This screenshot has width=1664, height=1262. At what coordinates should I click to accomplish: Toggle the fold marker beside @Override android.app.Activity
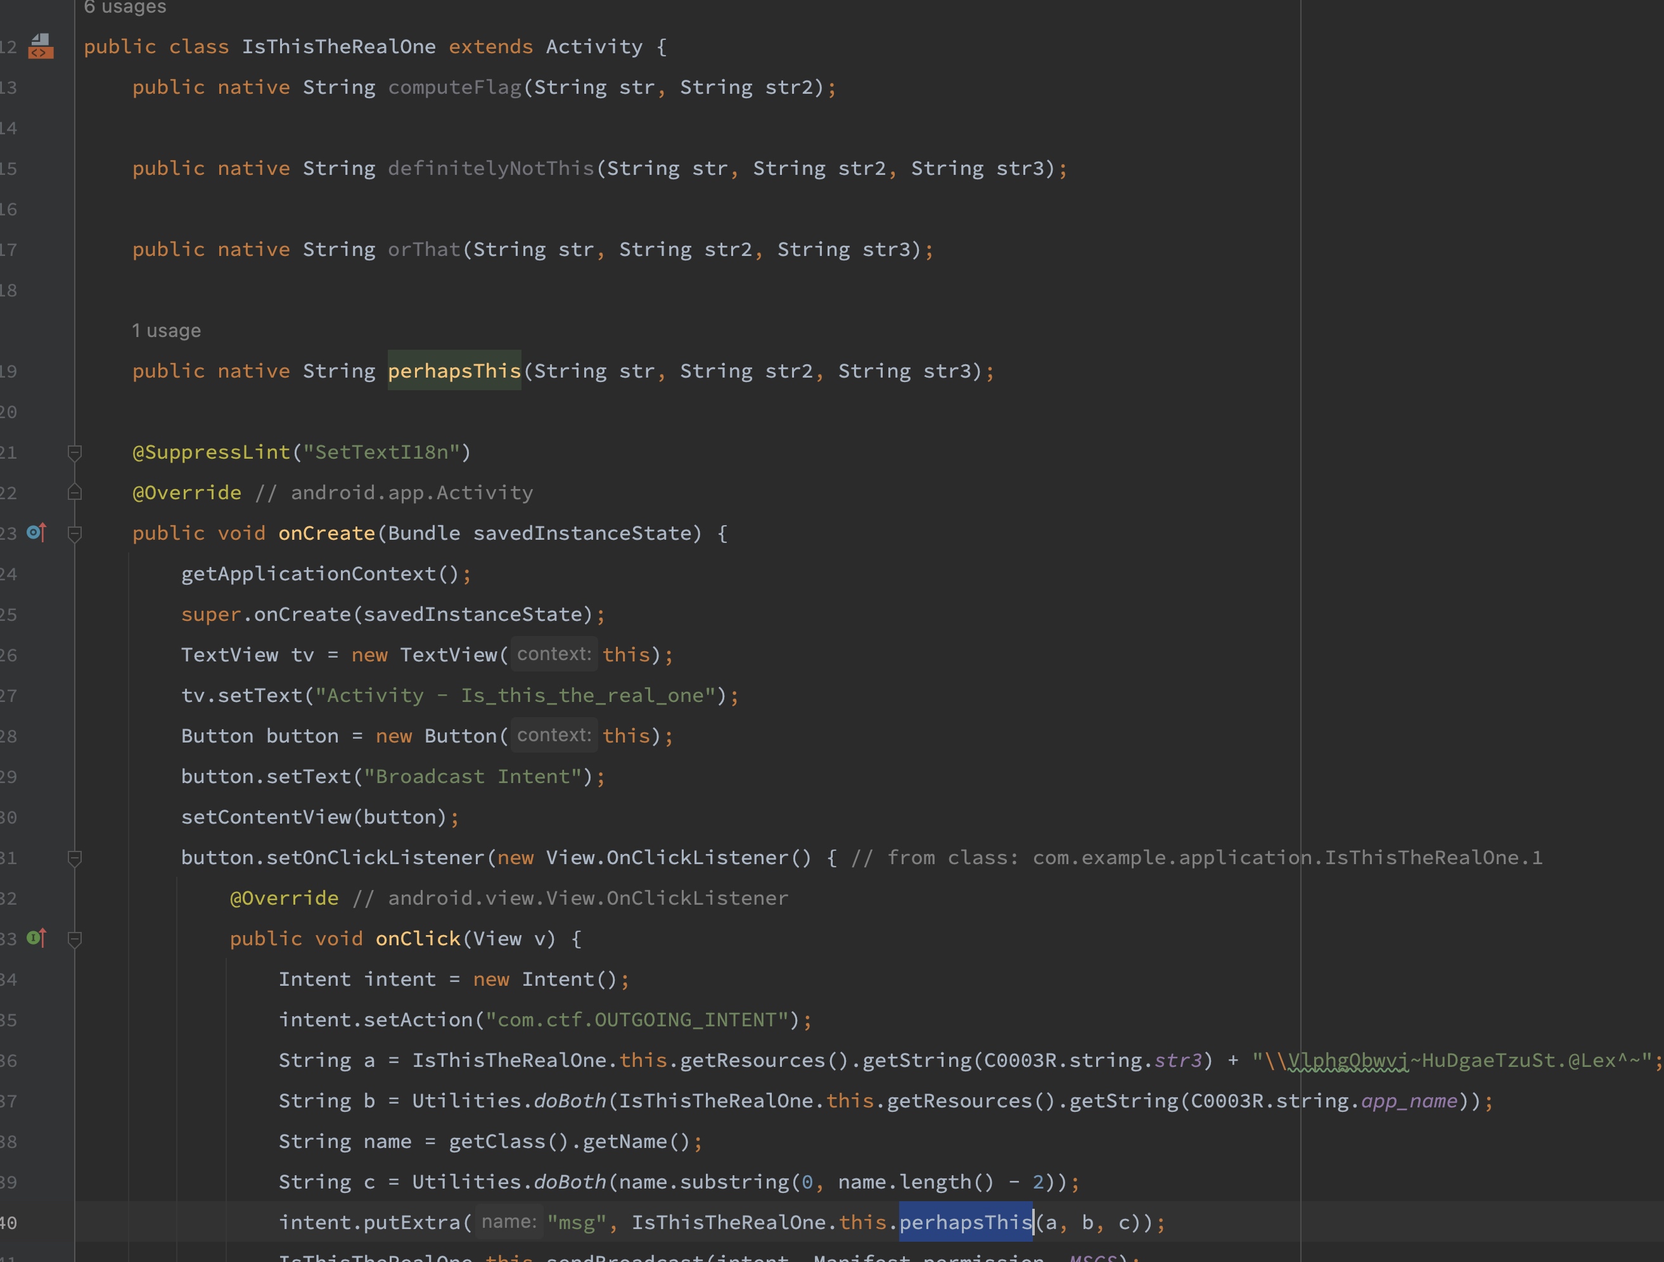coord(75,493)
